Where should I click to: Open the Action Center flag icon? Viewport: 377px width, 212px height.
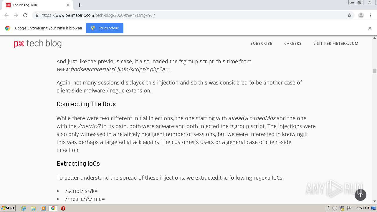349,208
